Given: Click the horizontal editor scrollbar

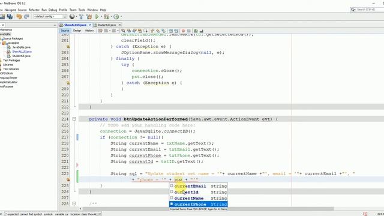Looking at the screenshot, I should tap(208, 209).
